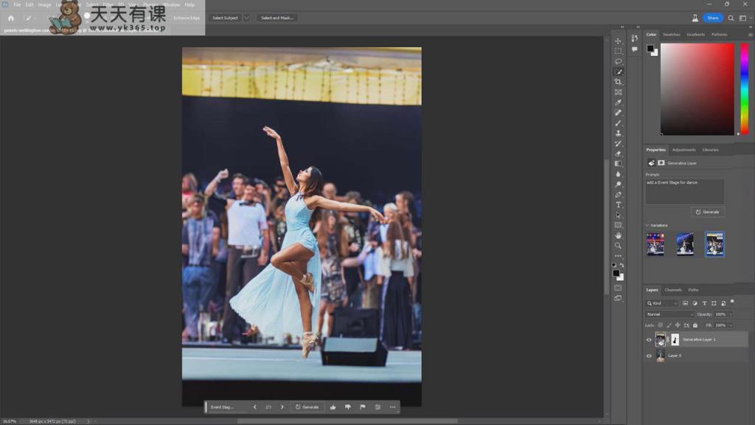Select the Zoom tool
This screenshot has width=755, height=425.
click(619, 246)
